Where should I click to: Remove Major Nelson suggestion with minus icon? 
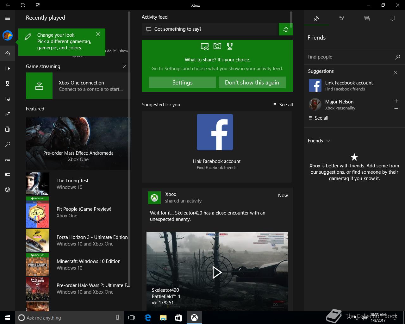point(396,109)
